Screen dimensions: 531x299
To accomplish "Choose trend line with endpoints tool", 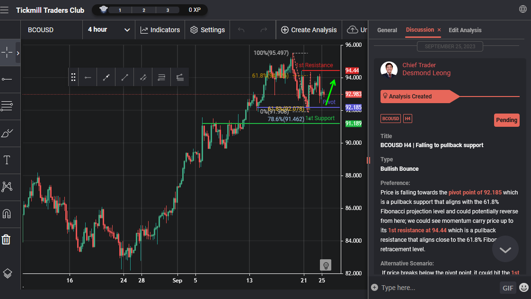I will [106, 77].
